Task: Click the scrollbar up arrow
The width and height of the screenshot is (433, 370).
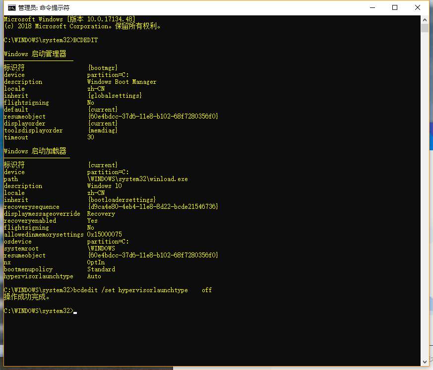Action: point(425,19)
